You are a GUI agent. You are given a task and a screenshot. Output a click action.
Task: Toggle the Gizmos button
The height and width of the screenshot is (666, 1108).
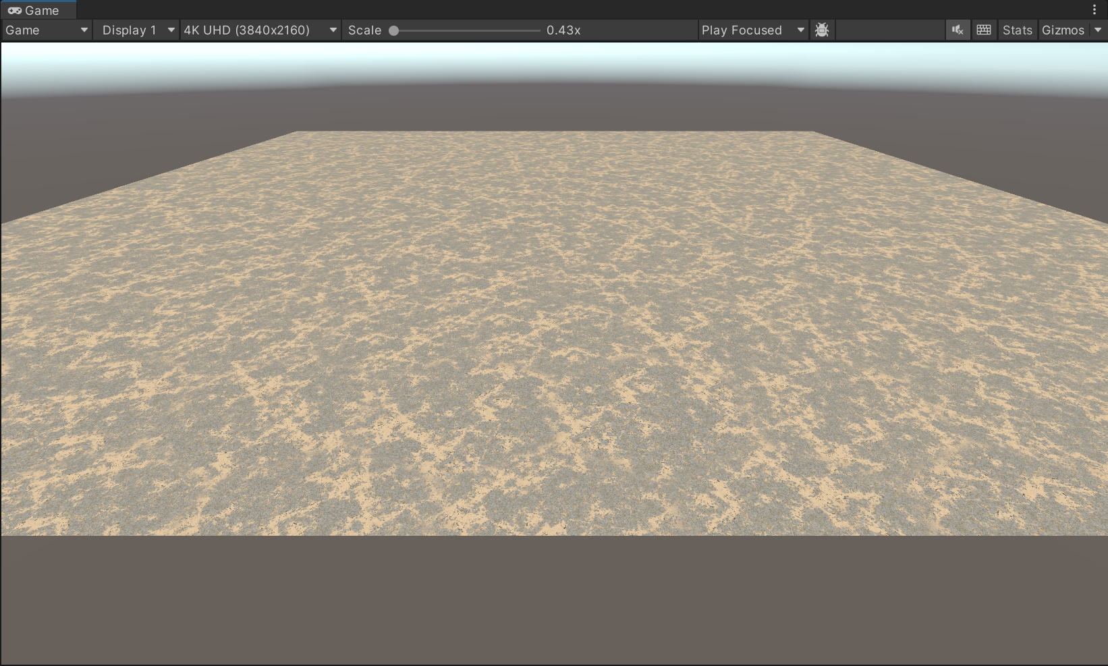point(1063,30)
